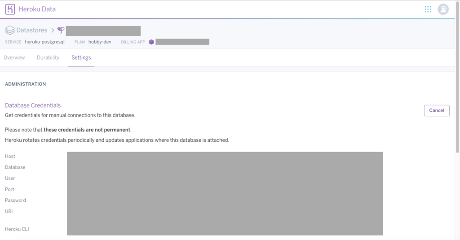Screen dimensions: 460x240
Task: Go back to Datastores list
Action: click(32, 30)
